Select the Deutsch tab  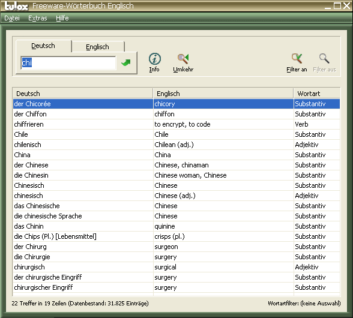pyautogui.click(x=43, y=46)
